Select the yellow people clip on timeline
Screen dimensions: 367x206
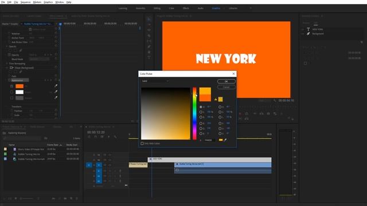click(138, 165)
